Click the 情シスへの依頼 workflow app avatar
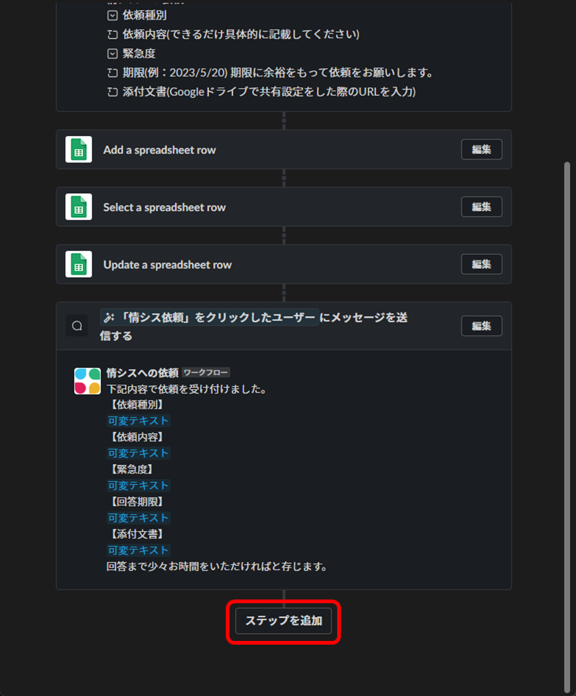Screen dimensions: 576x696 coord(87,381)
